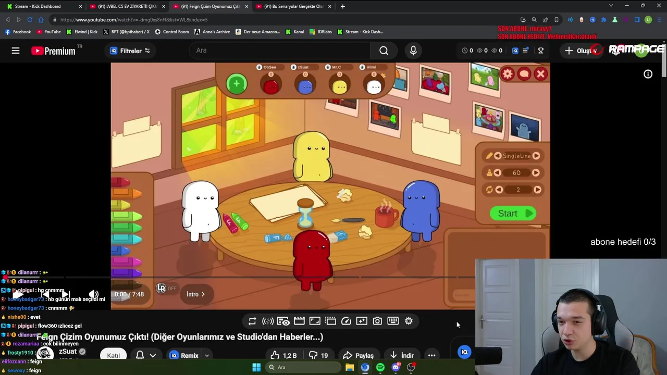The image size is (667, 375).
Task: Open the video info card icon
Action: tap(648, 74)
